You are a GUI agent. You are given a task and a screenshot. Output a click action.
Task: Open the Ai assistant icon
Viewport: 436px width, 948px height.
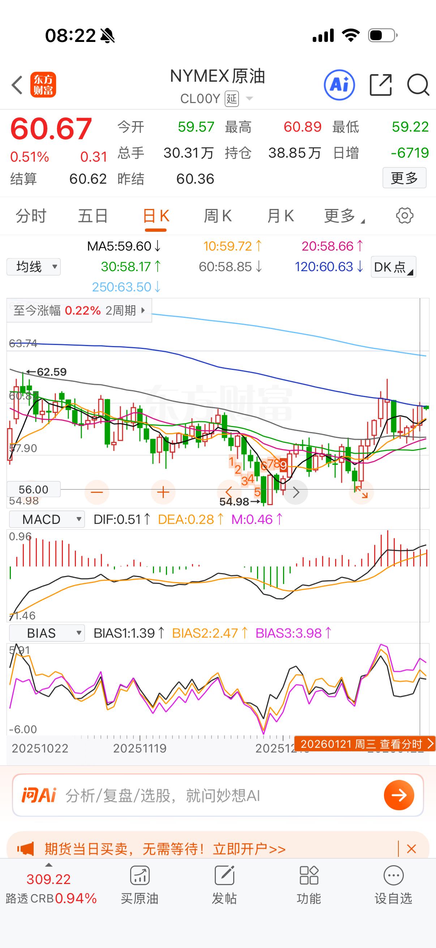click(339, 85)
